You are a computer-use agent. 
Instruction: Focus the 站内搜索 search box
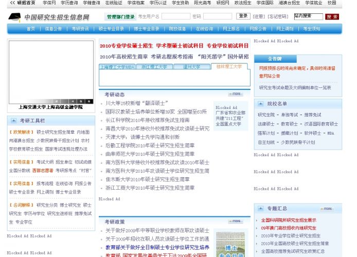click(x=309, y=16)
